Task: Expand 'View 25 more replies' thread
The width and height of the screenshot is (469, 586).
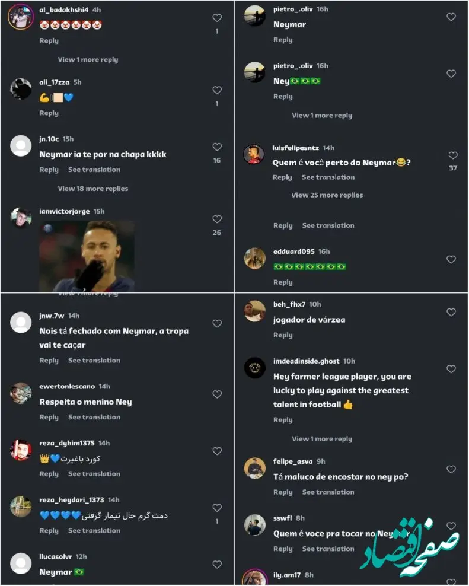Action: pos(327,195)
